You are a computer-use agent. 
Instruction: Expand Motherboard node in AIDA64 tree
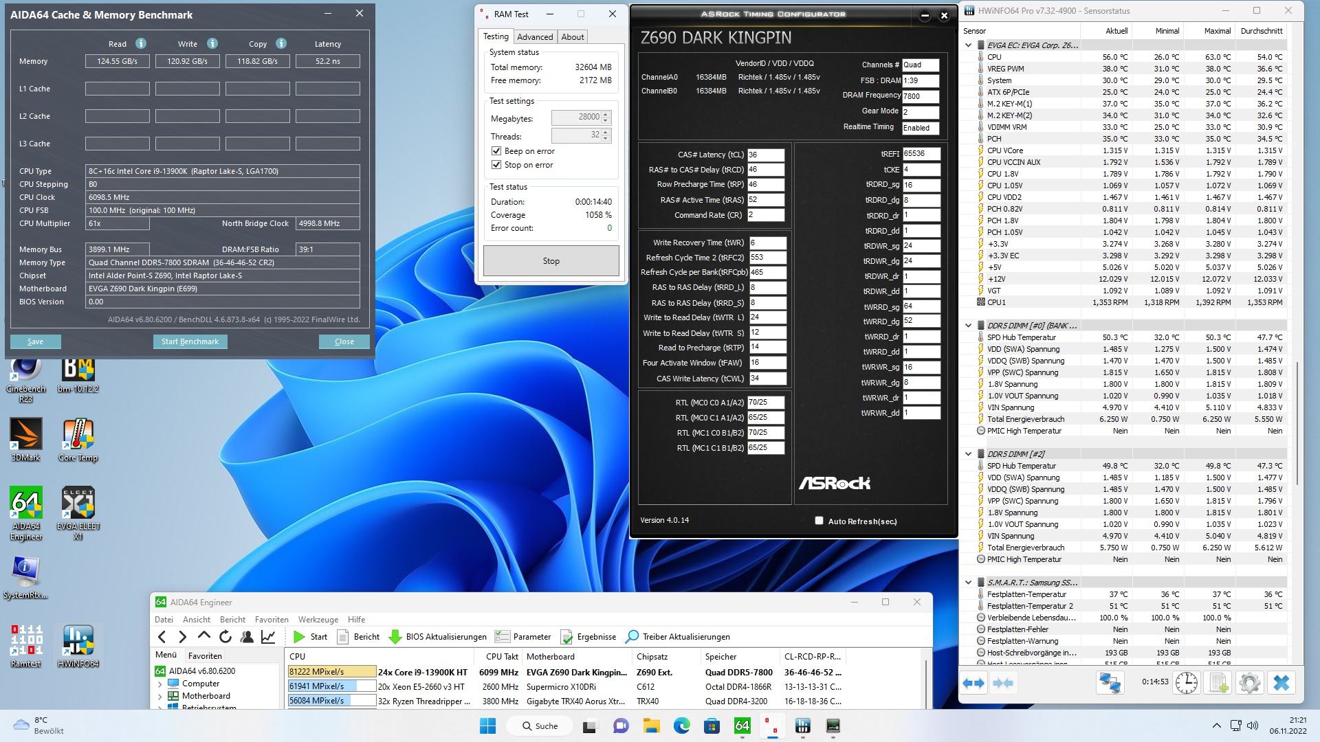pos(160,697)
